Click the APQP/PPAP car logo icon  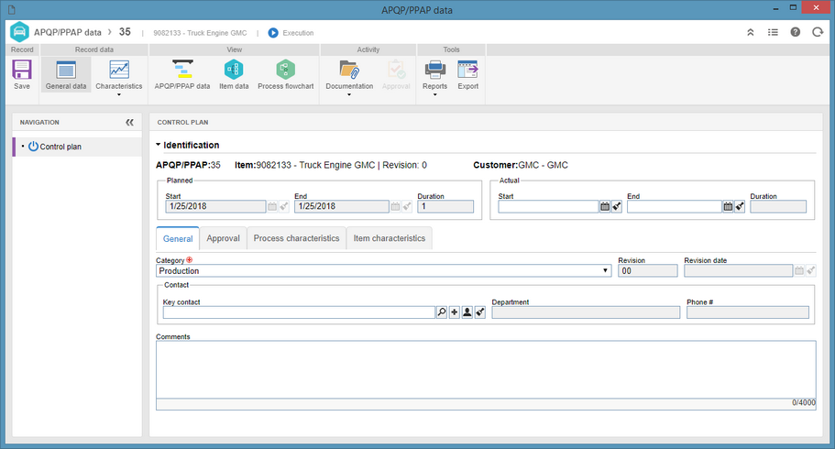[x=19, y=32]
